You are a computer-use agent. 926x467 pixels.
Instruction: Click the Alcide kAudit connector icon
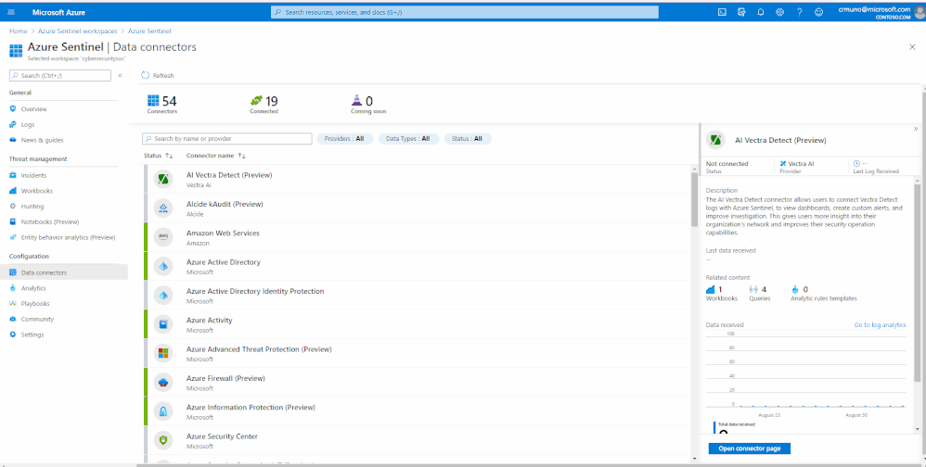[163, 208]
